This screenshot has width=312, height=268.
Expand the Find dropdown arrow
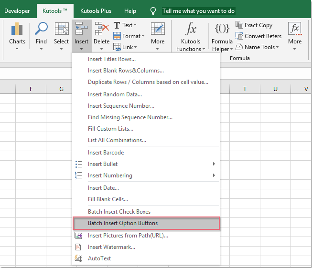click(x=41, y=49)
